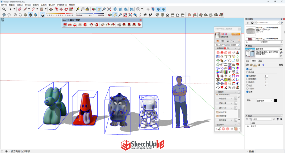Click the 开洞深度 command item
Screen dimensions: 285x153
click(x=223, y=116)
